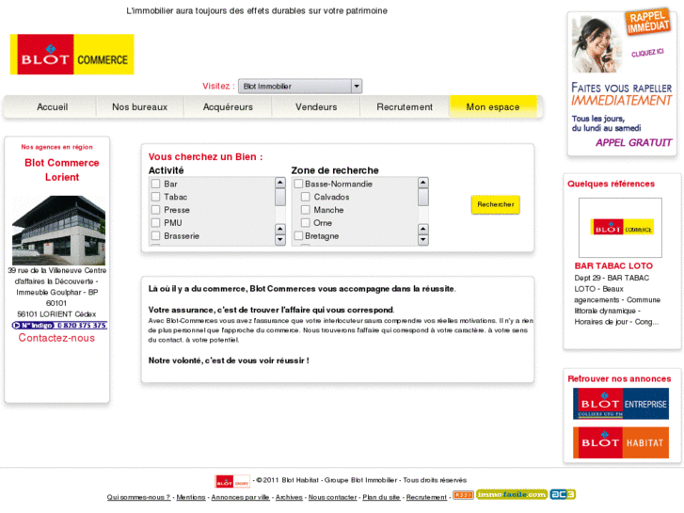Check the PMU activity checkbox

point(156,223)
